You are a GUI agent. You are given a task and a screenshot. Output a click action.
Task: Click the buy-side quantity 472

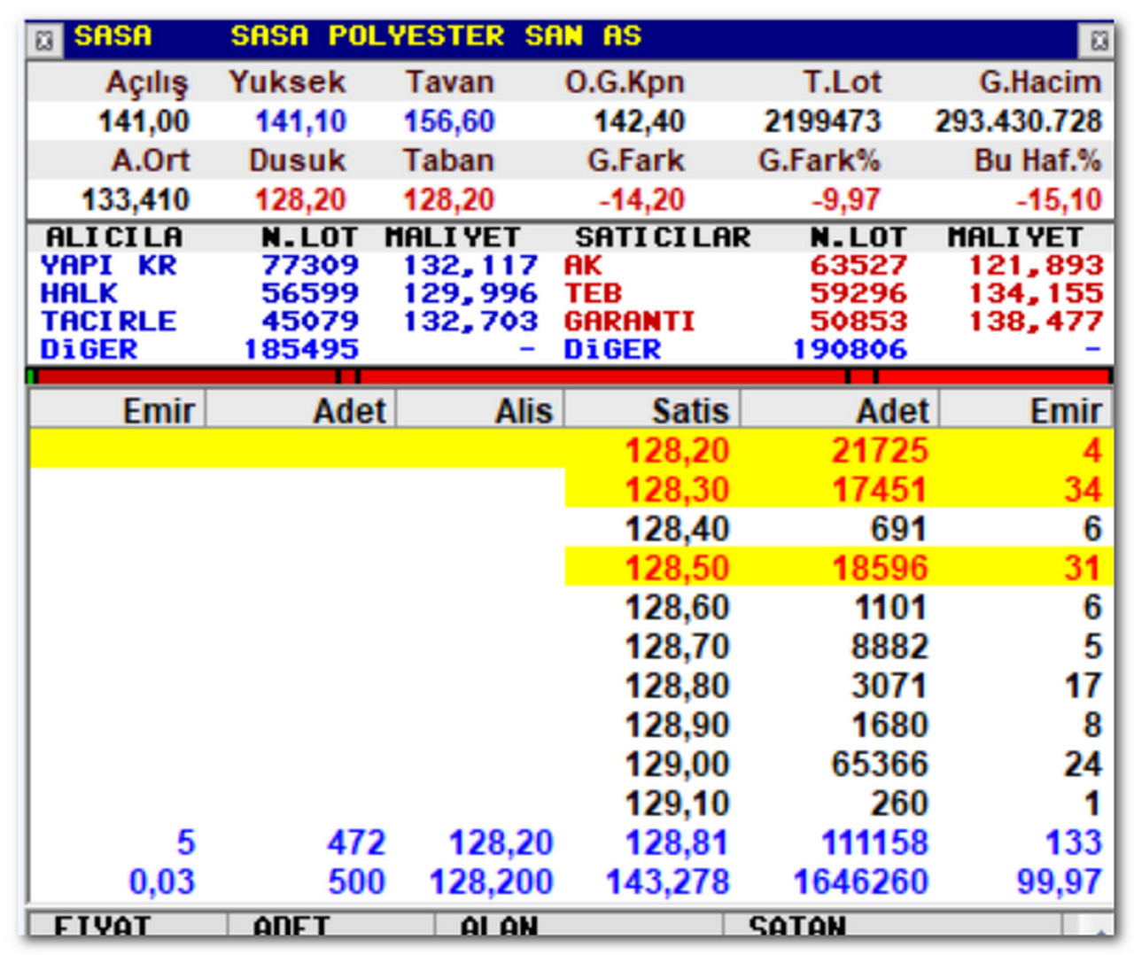[x=356, y=842]
